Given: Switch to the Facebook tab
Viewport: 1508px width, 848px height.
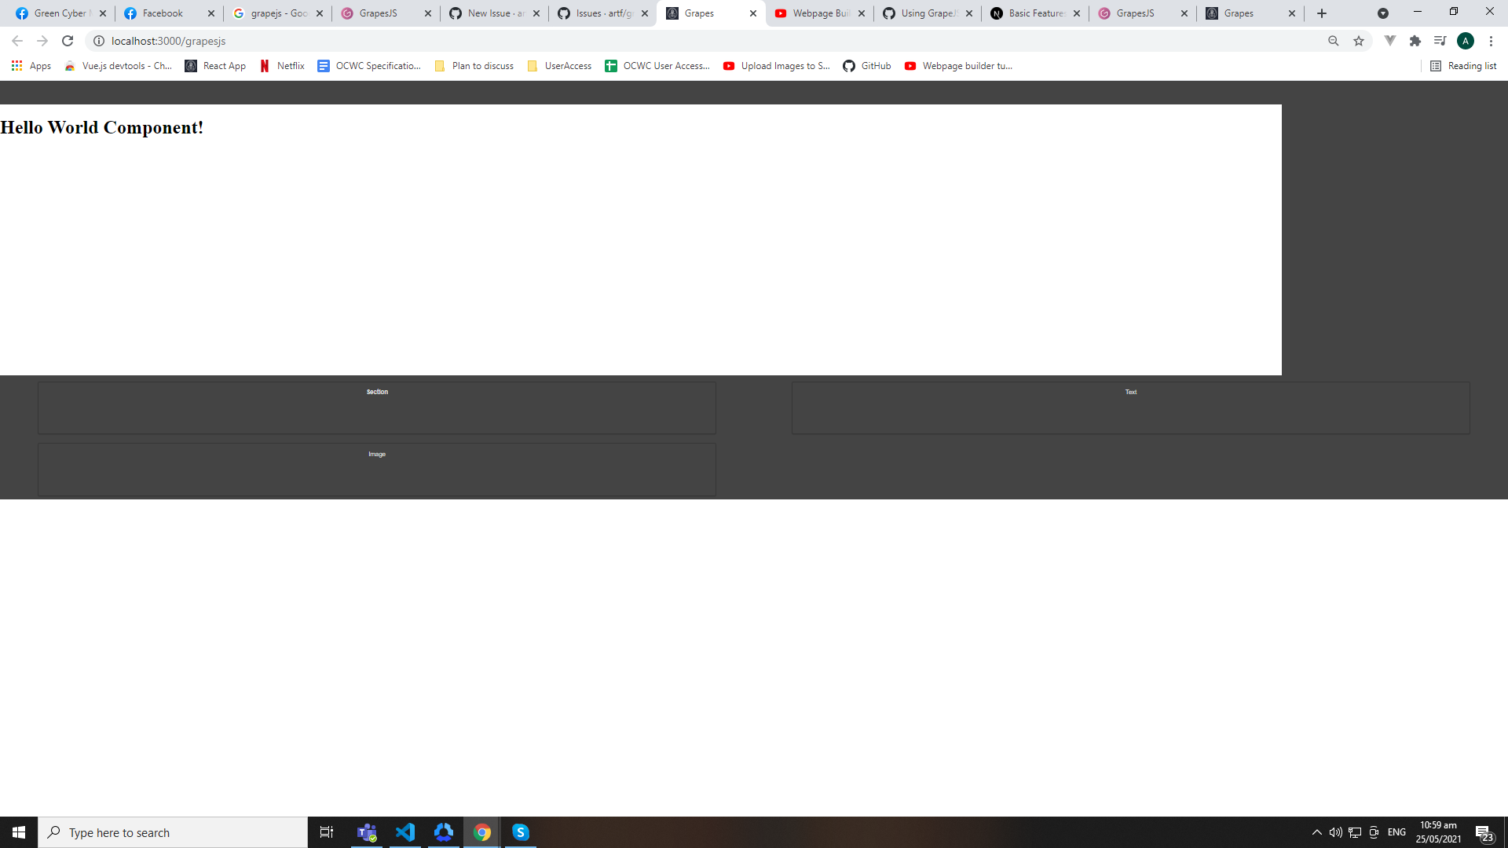Looking at the screenshot, I should click(x=163, y=13).
